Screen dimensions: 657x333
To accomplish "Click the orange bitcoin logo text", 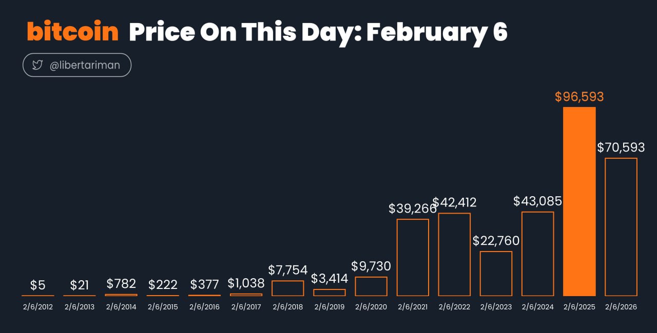I will [x=73, y=32].
